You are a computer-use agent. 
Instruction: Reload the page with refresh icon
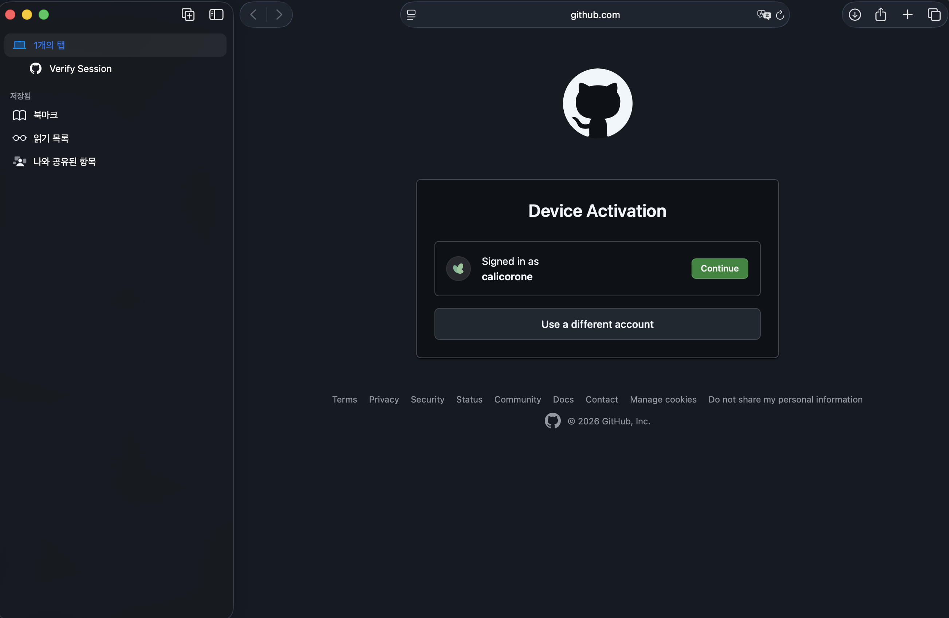[780, 15]
